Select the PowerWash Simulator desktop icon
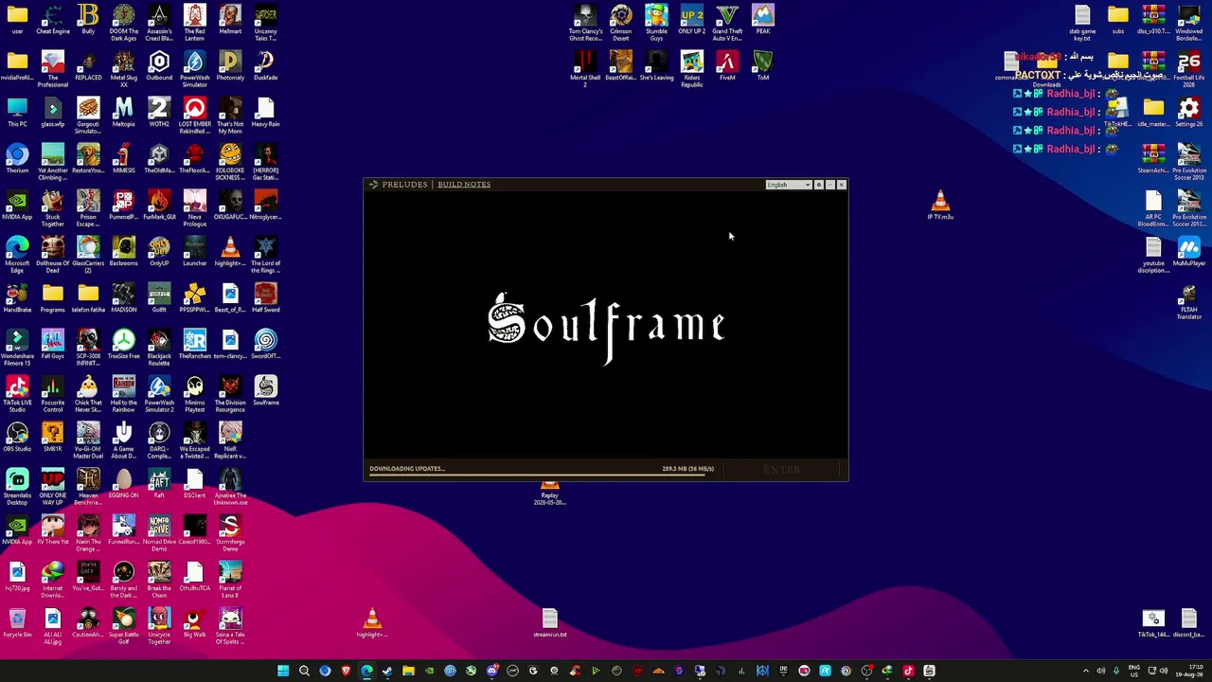 point(195,69)
